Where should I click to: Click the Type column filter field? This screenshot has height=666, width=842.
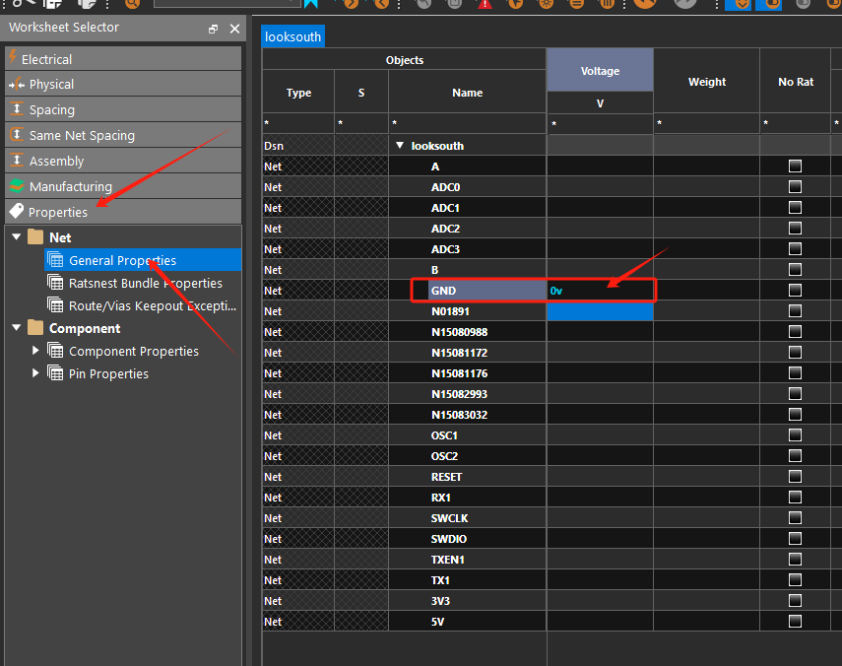(298, 123)
